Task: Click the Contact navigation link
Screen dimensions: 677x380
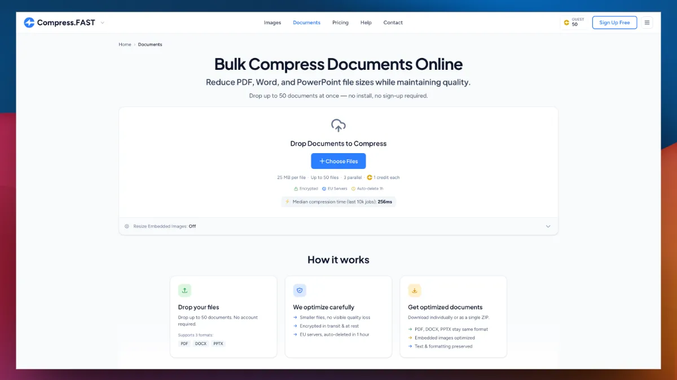Action: (393, 23)
